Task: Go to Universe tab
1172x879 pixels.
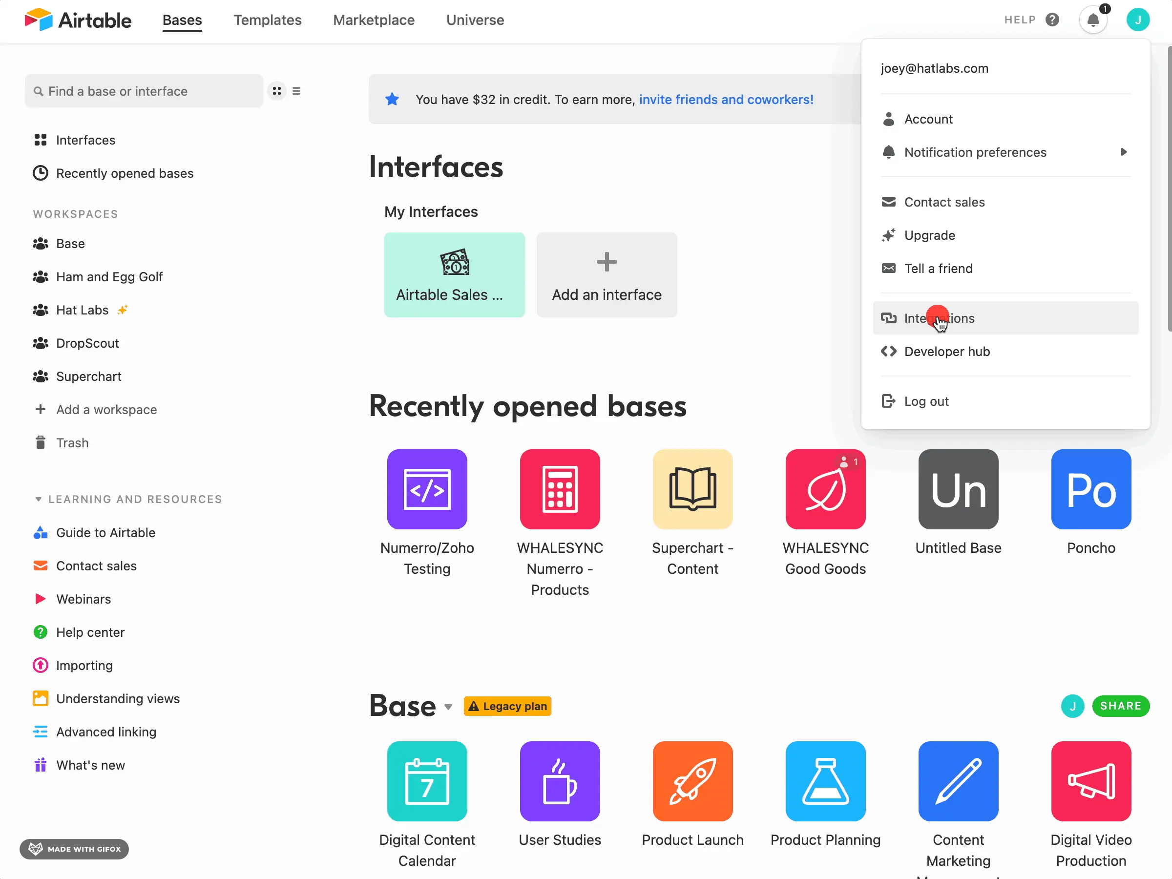Action: [475, 20]
